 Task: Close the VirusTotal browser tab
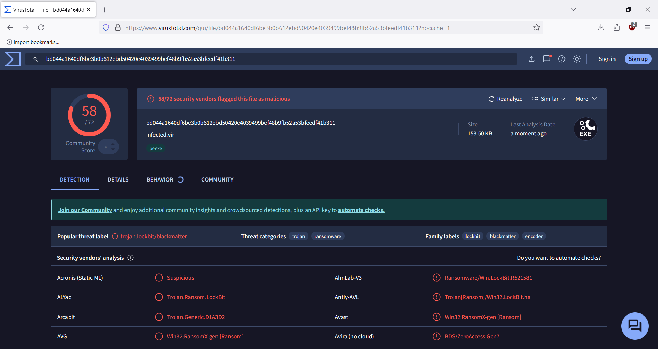(89, 10)
